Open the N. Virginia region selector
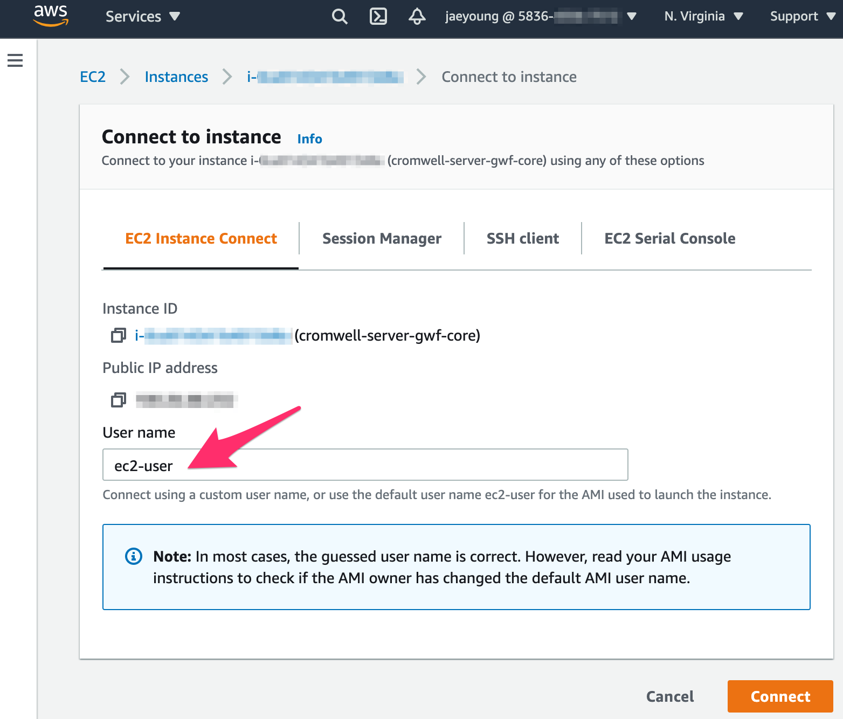This screenshot has height=719, width=843. click(704, 17)
